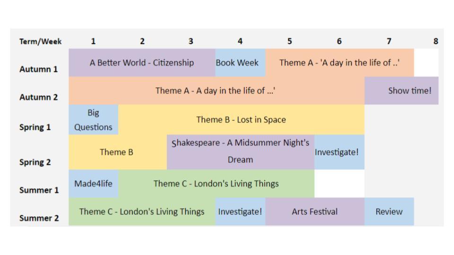Click the Term/Week header cell
This screenshot has height=255, width=454.
pos(41,42)
